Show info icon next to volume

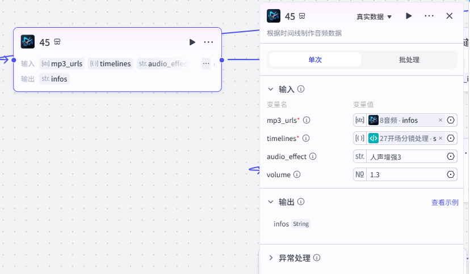click(297, 174)
